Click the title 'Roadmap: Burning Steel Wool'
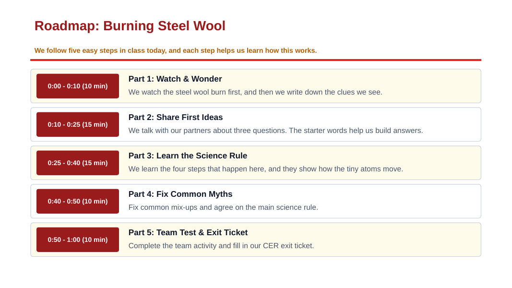This screenshot has width=512, height=288. 130,26
